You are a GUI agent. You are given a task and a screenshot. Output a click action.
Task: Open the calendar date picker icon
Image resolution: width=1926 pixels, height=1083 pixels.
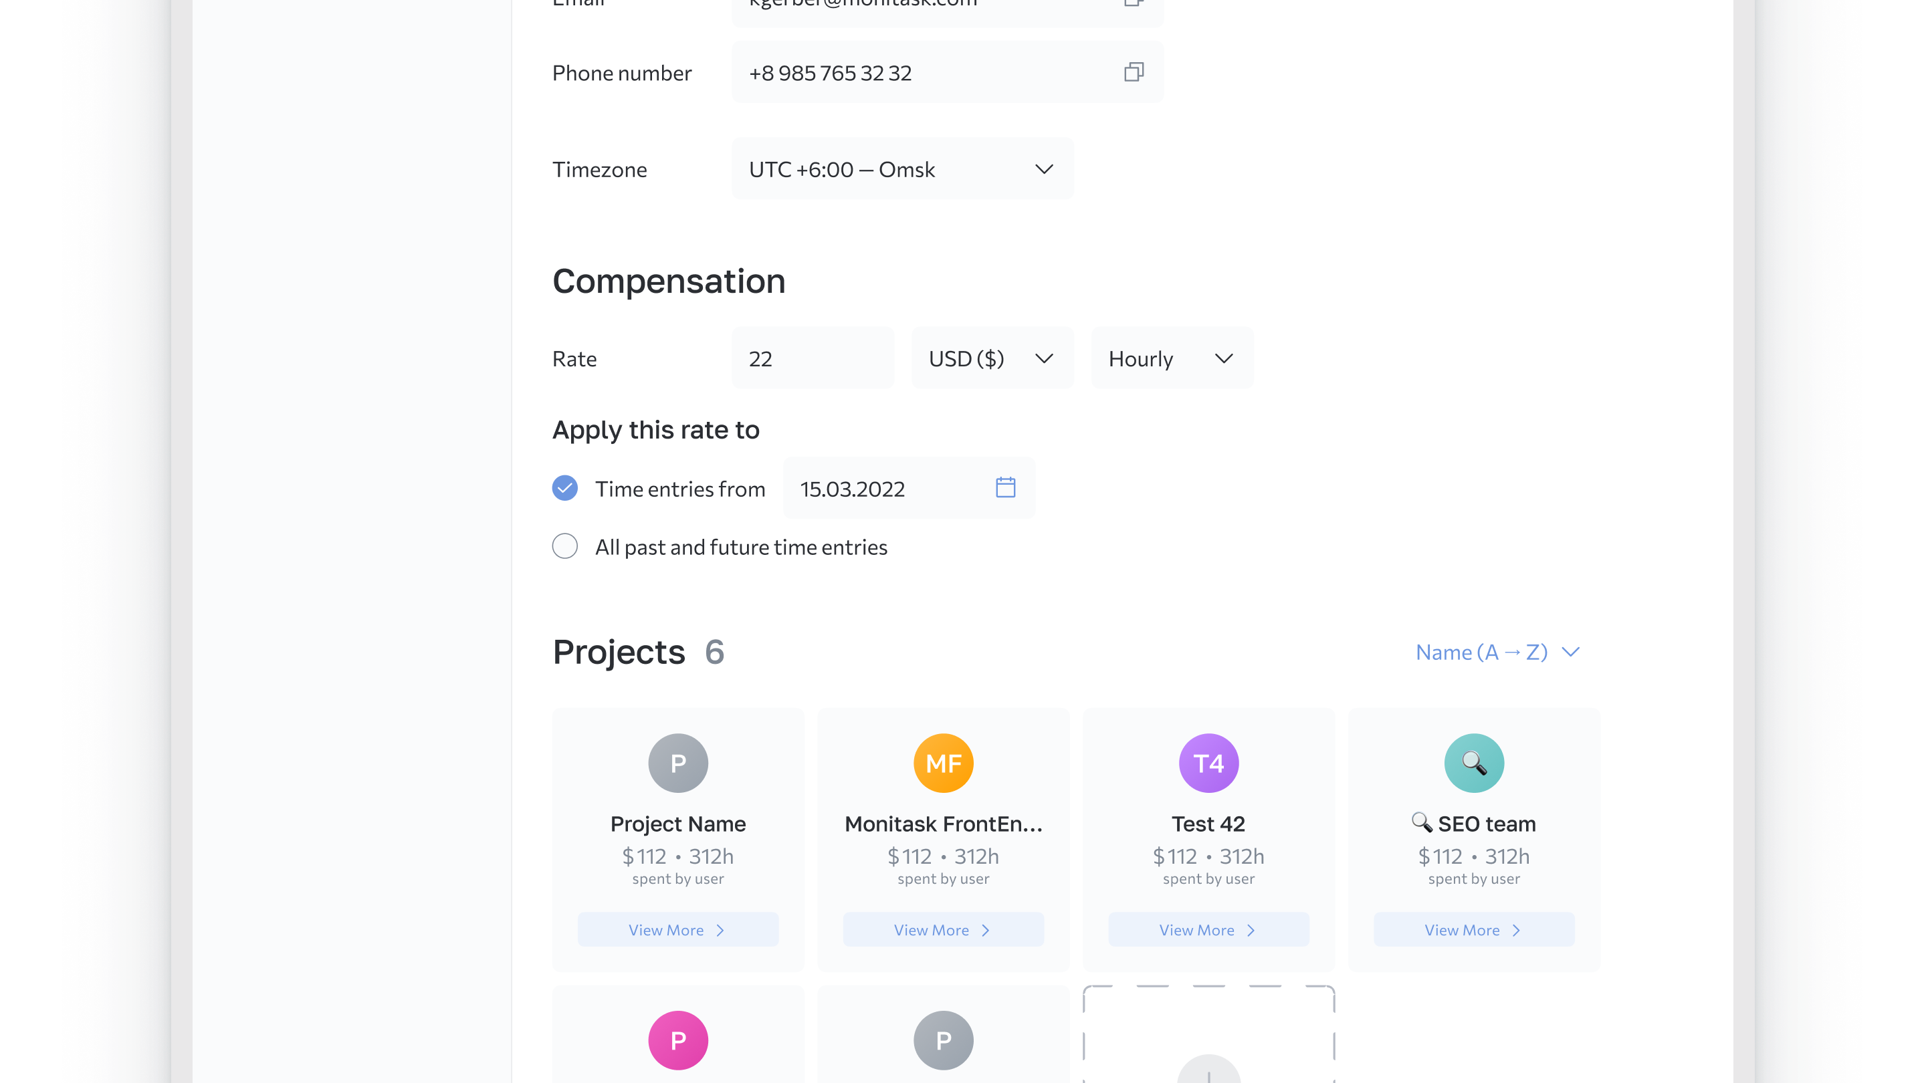pos(1006,488)
